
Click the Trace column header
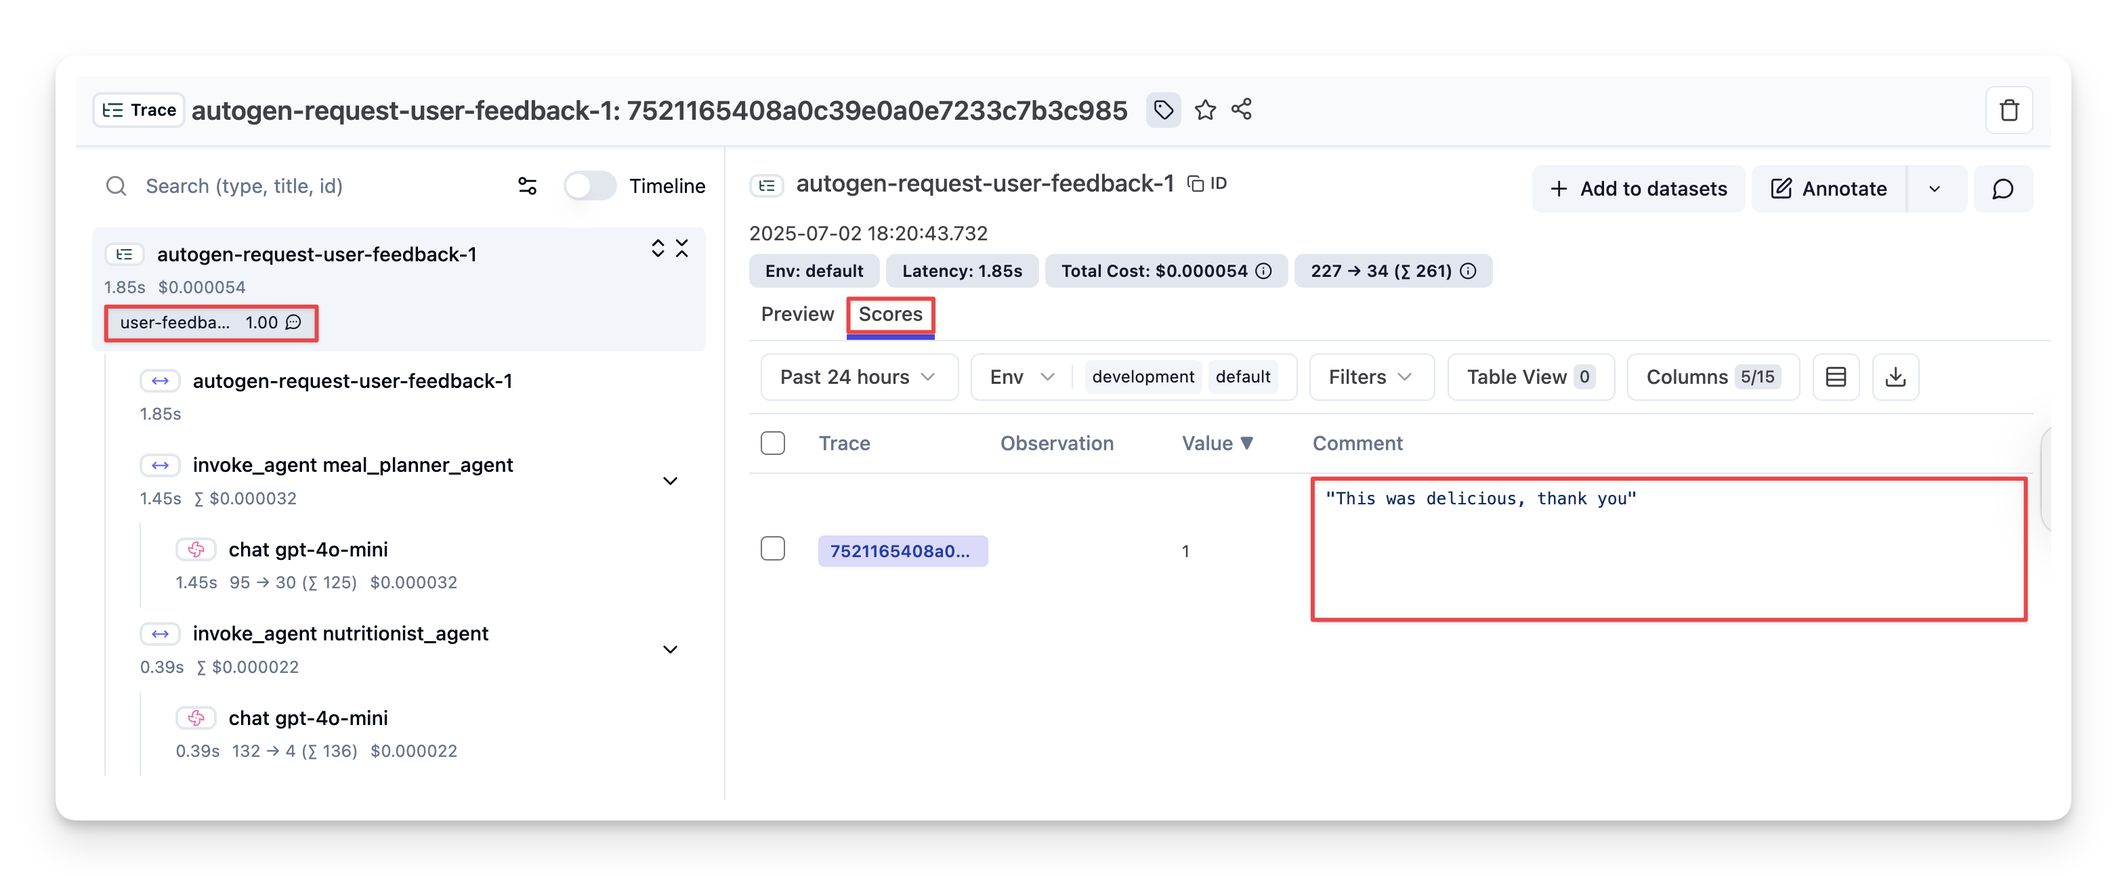coord(844,444)
